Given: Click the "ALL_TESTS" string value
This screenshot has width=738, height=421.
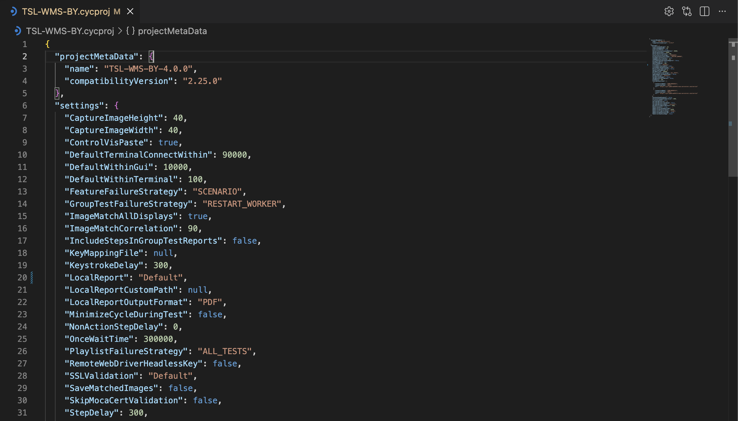Looking at the screenshot, I should pyautogui.click(x=225, y=351).
